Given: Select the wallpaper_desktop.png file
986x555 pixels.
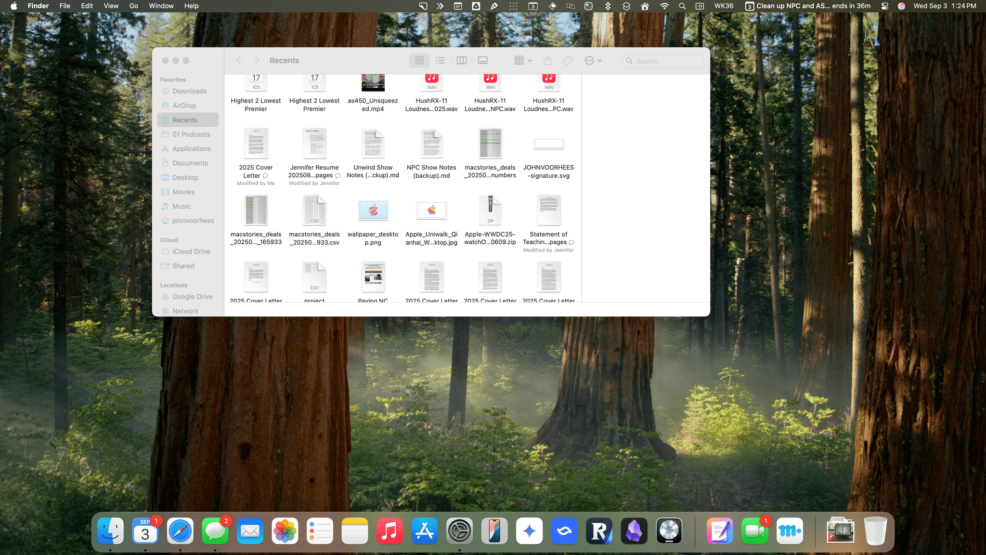Looking at the screenshot, I should [x=373, y=210].
